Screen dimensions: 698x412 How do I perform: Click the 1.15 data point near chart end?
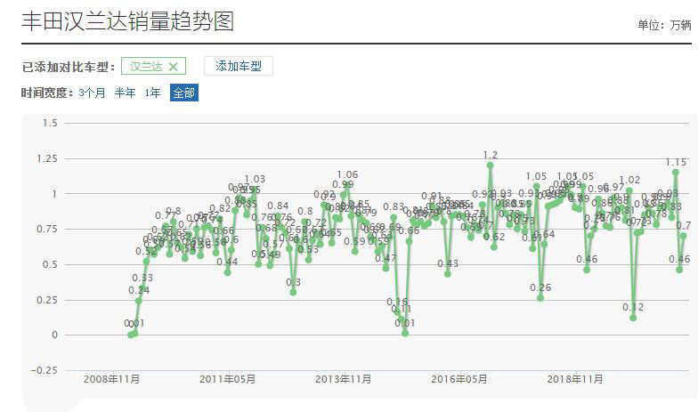[676, 173]
